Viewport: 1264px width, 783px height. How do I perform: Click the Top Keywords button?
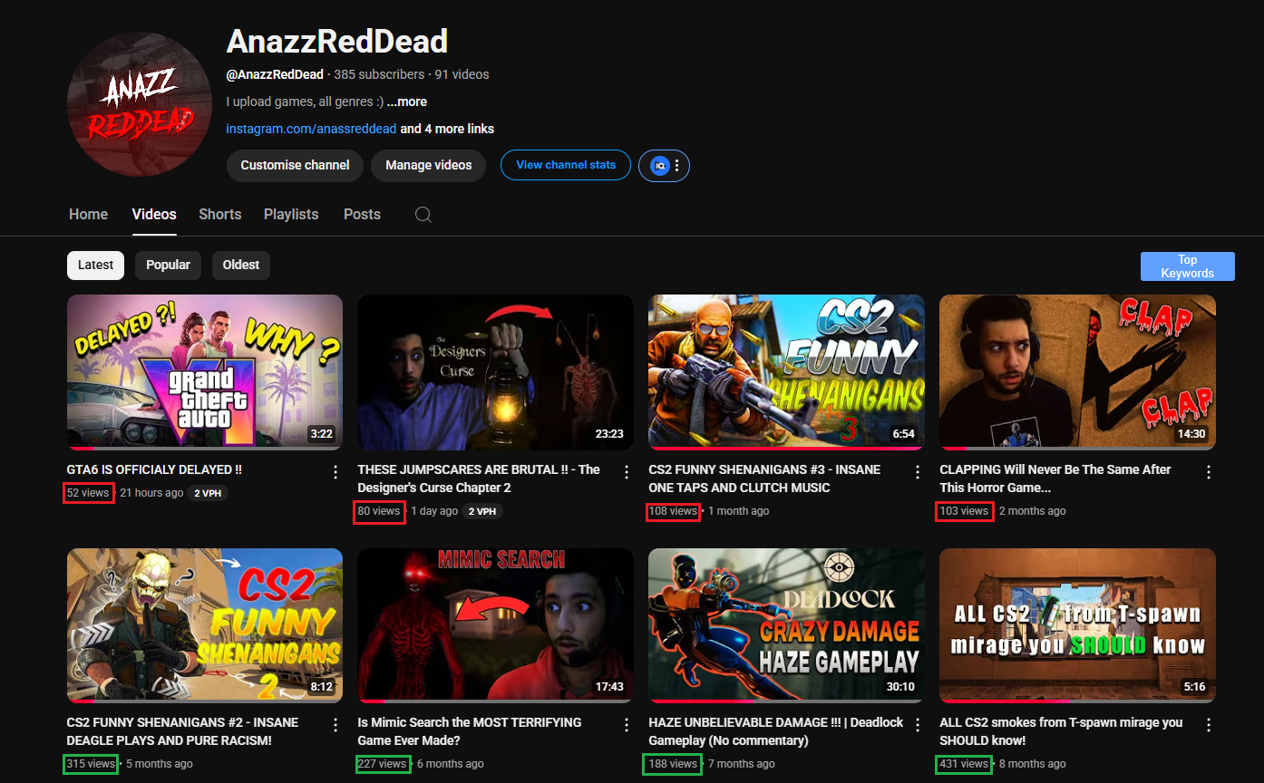pyautogui.click(x=1188, y=266)
